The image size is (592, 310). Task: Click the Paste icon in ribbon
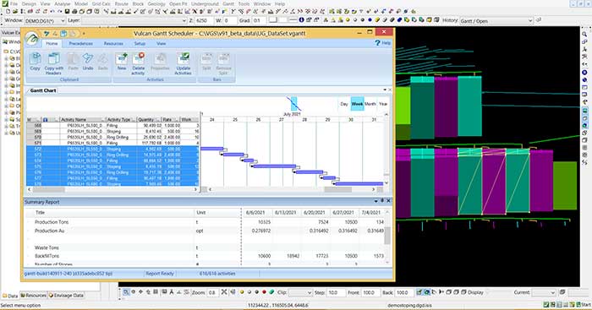coord(73,58)
